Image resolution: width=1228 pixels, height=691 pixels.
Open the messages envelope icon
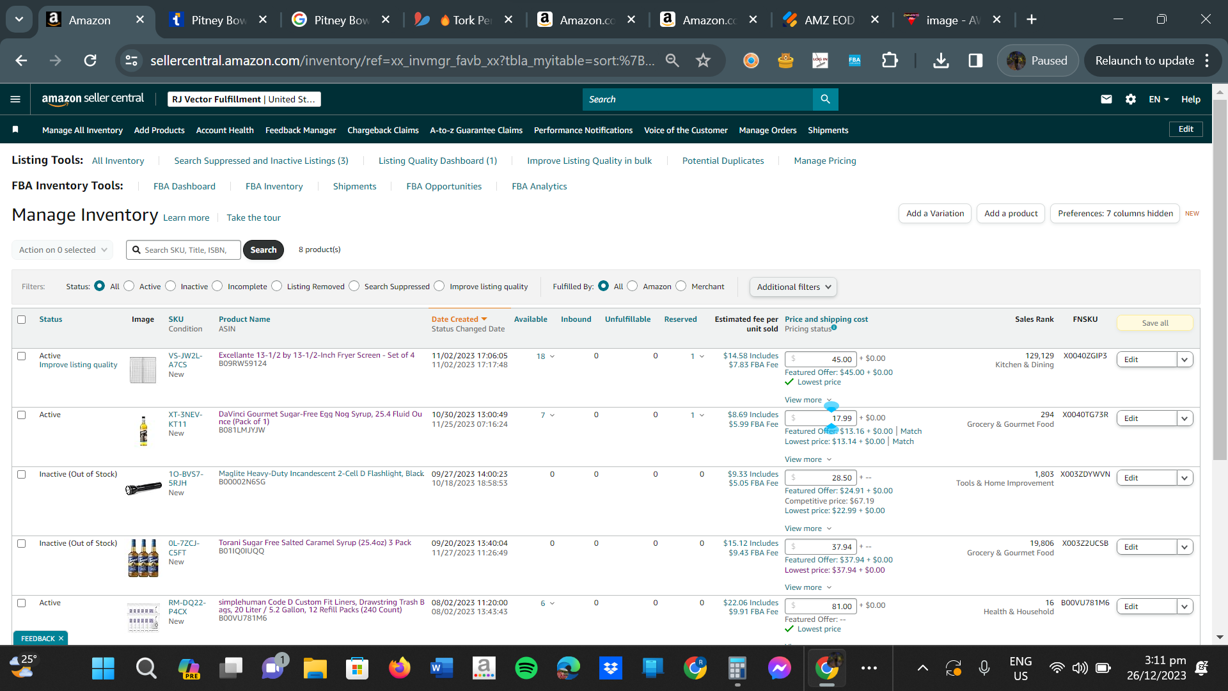(1106, 99)
